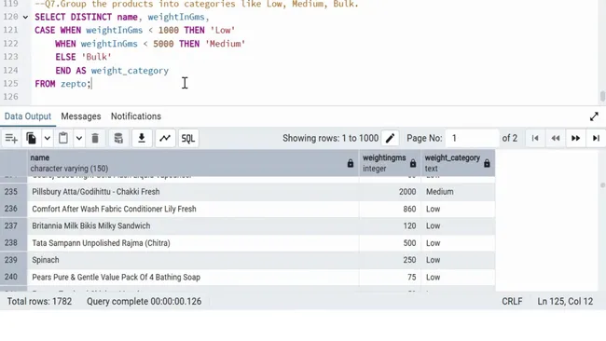Click cell 'Tata Sampann Unpolished Rajma (Chitra)'

[193, 243]
